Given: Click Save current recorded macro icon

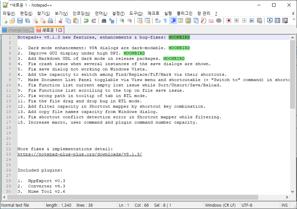Looking at the screenshot, I should pos(260,21).
